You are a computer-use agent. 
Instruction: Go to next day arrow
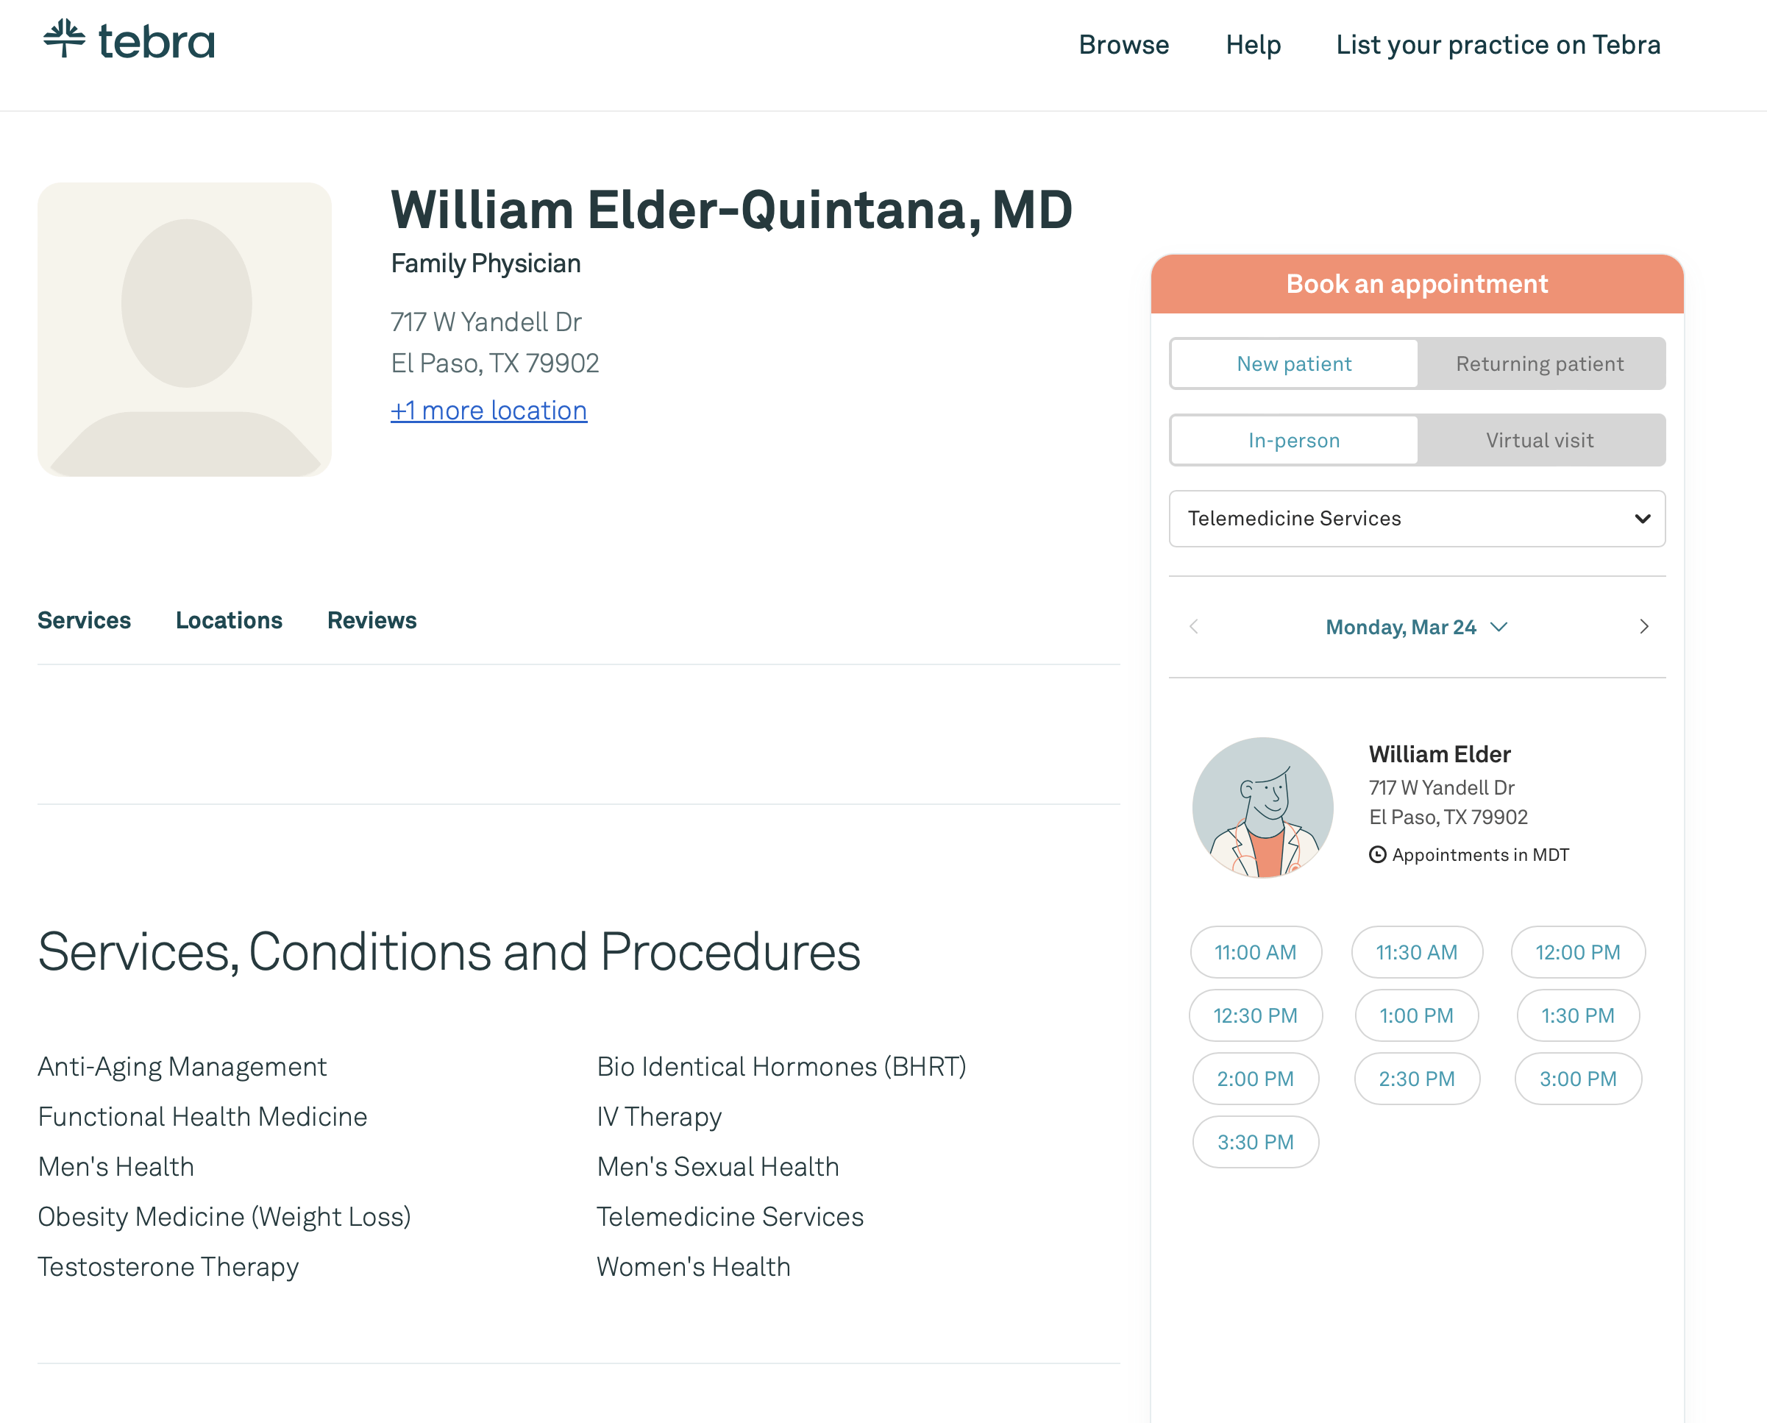point(1643,627)
